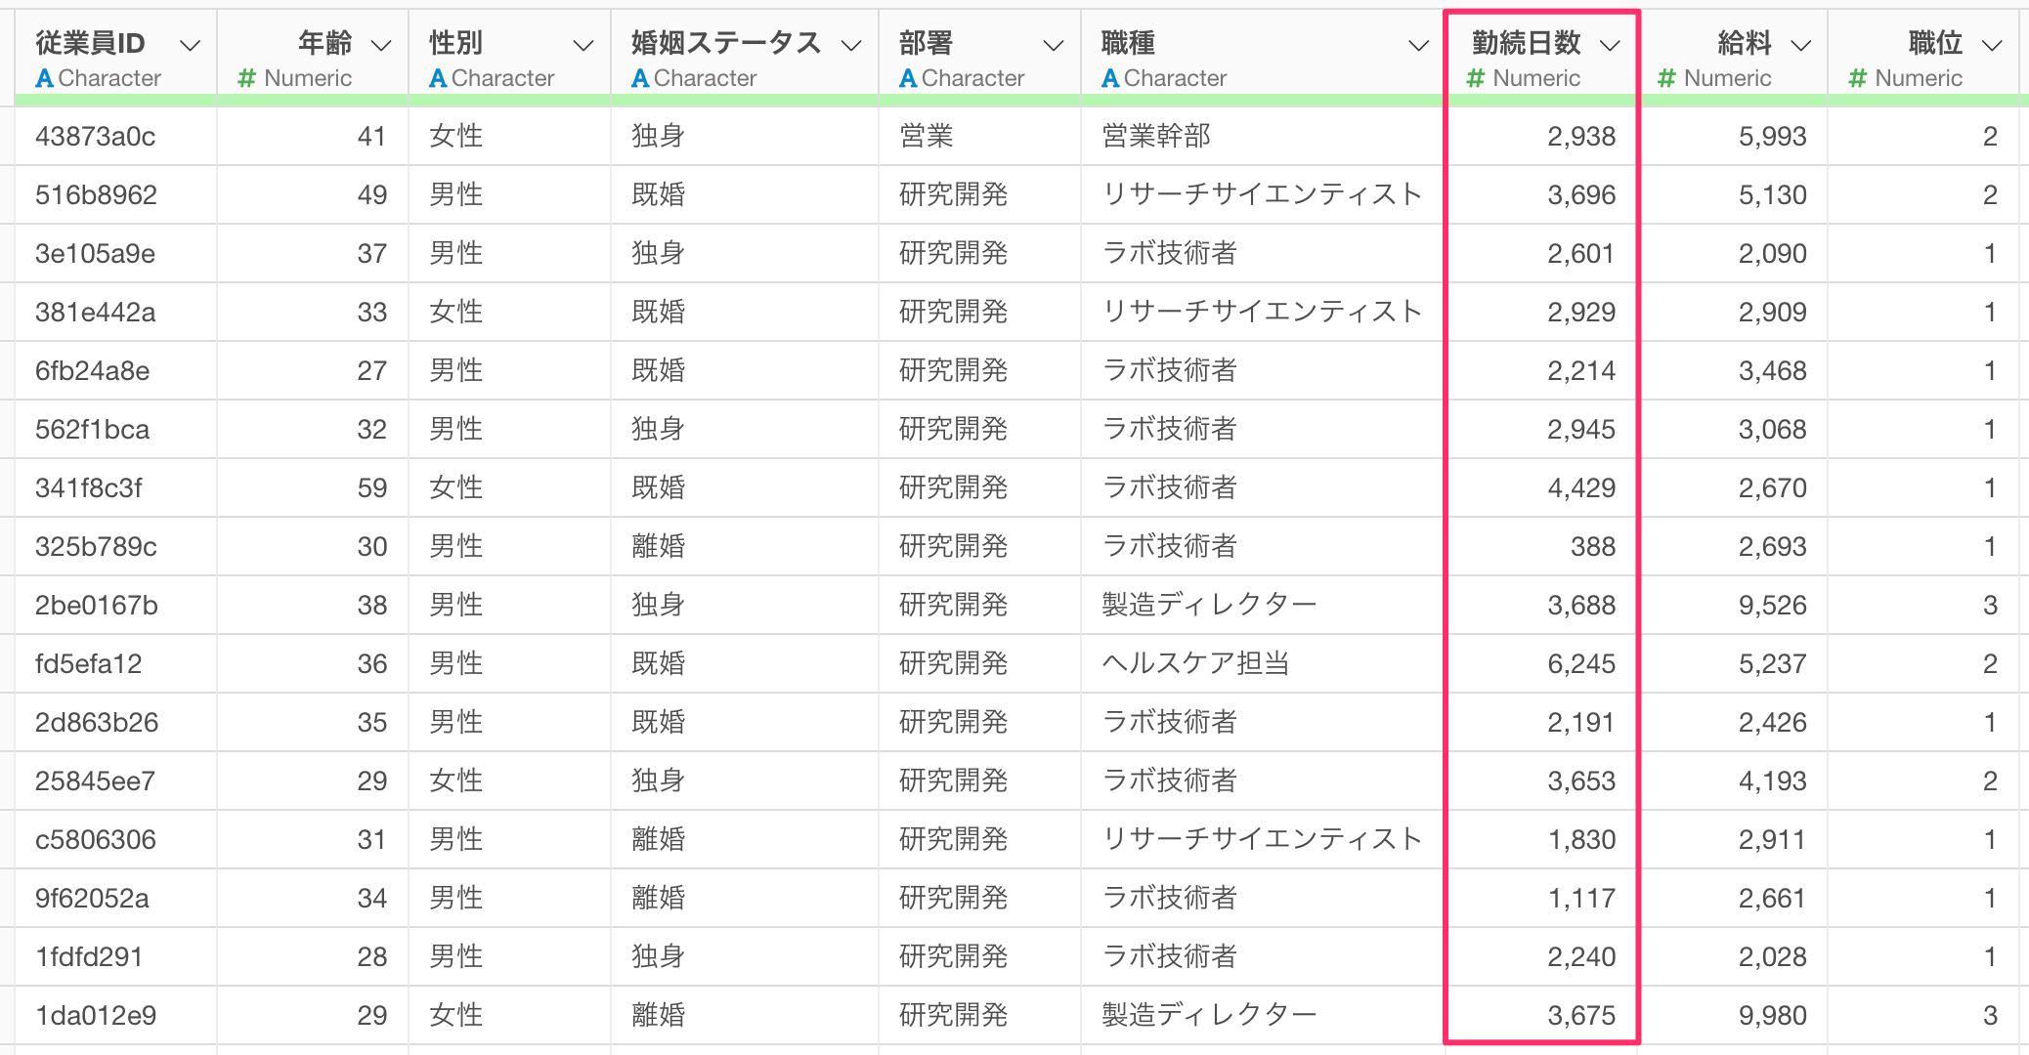2029x1055 pixels.
Task: Select salary value 4,193
Action: coord(1772,781)
